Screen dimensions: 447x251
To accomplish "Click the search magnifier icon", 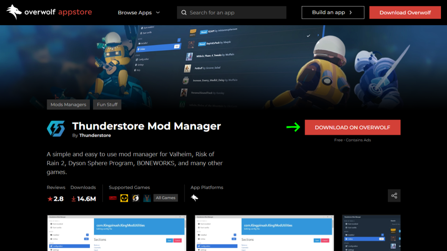I will tap(184, 13).
